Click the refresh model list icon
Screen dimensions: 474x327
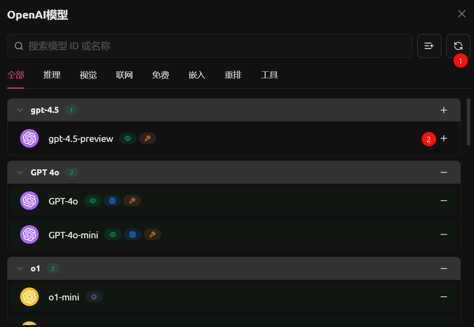[x=458, y=46]
